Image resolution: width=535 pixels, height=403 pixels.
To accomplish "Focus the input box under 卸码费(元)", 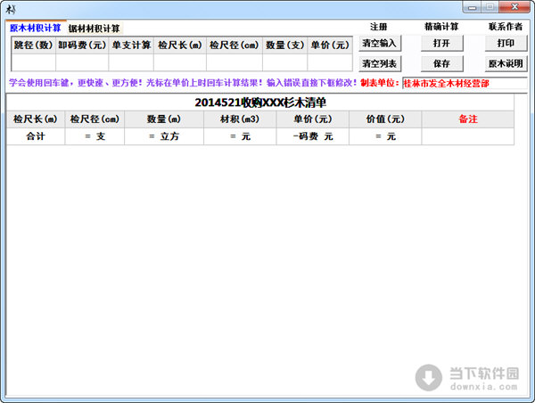I will tap(82, 62).
